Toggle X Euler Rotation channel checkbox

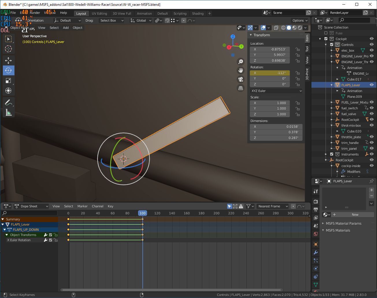[x=51, y=240]
